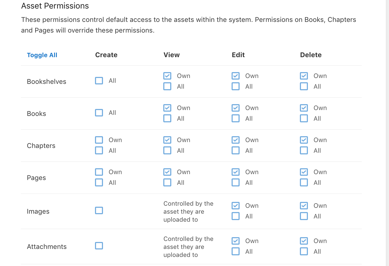The image size is (389, 266).
Task: Uncheck View Own for Bookshelves
Action: pos(167,76)
